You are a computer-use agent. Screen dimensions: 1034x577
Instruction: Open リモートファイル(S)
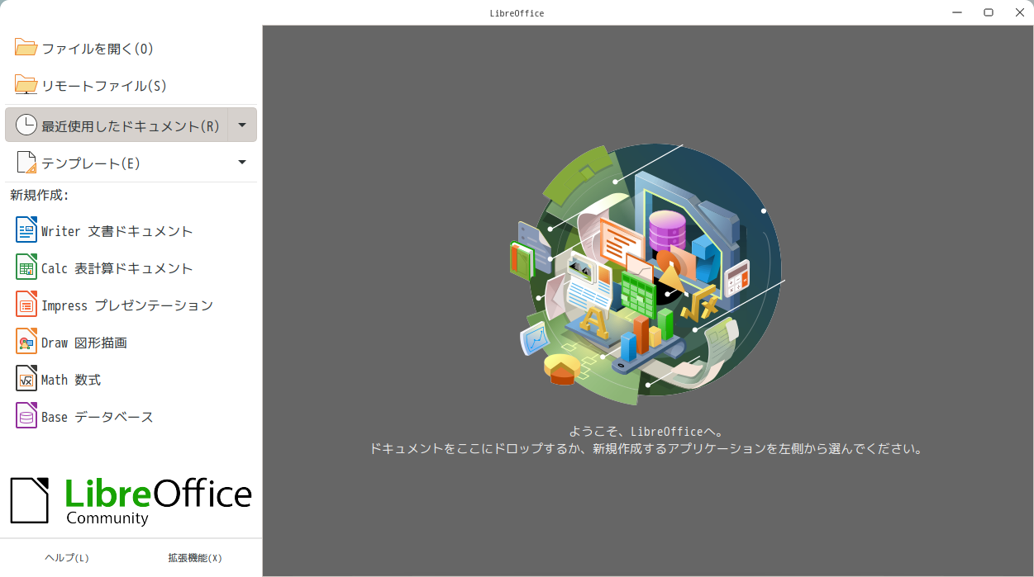click(131, 86)
